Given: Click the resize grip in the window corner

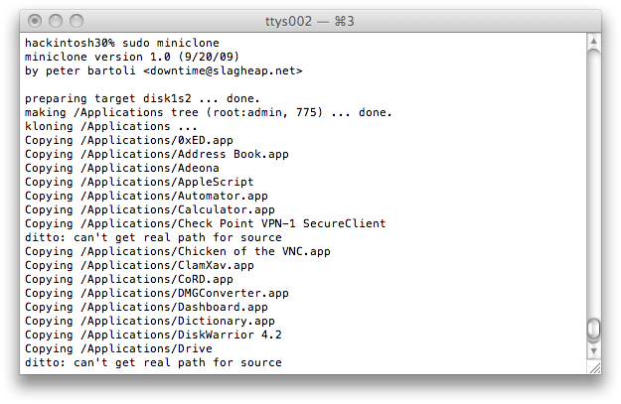Looking at the screenshot, I should pyautogui.click(x=593, y=367).
